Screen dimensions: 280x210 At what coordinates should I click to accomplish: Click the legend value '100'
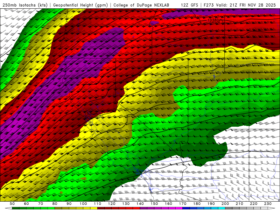click(83, 204)
